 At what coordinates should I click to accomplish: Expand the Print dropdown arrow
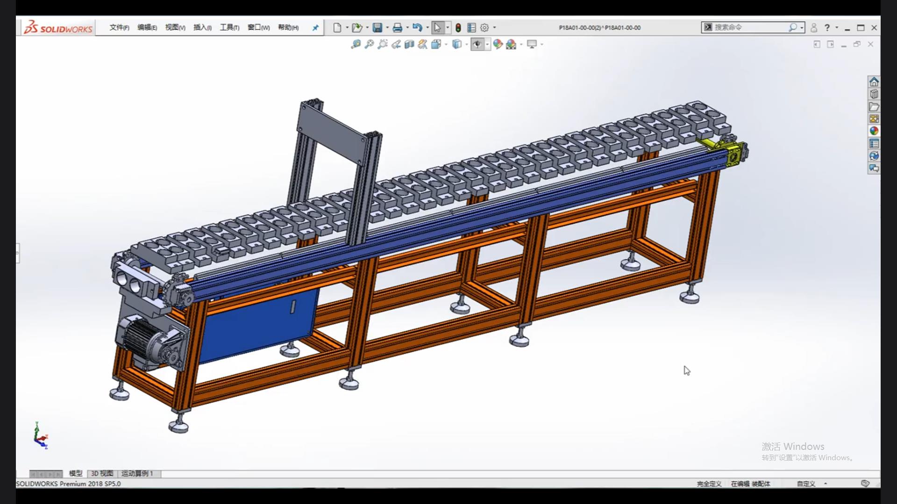click(x=407, y=28)
